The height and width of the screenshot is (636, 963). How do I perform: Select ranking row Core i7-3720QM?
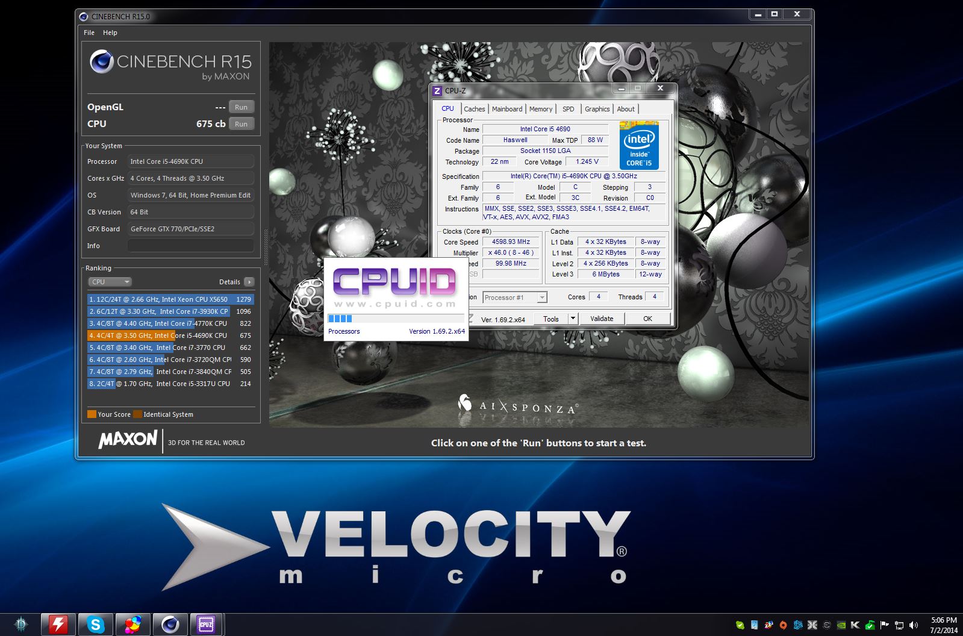coord(170,360)
